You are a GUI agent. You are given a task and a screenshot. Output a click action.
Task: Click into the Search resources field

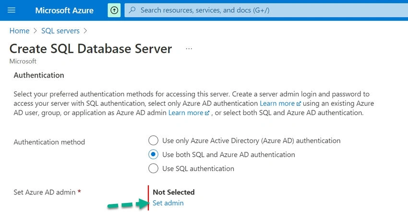coord(266,10)
